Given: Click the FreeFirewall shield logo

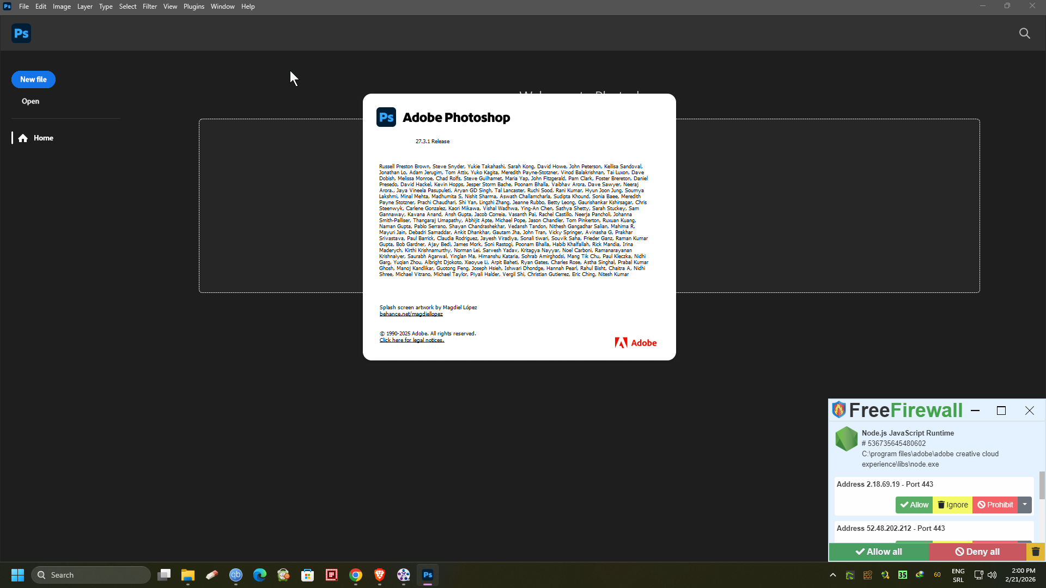Looking at the screenshot, I should click(x=838, y=410).
